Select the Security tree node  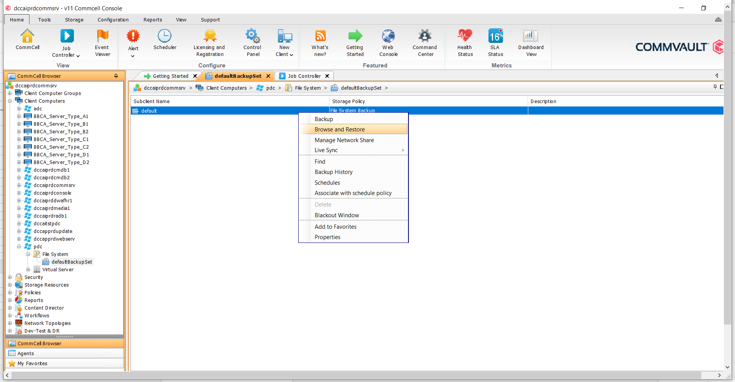(34, 277)
